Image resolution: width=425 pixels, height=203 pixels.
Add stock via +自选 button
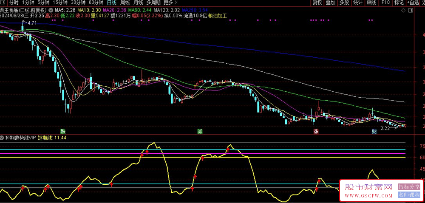(x=413, y=3)
